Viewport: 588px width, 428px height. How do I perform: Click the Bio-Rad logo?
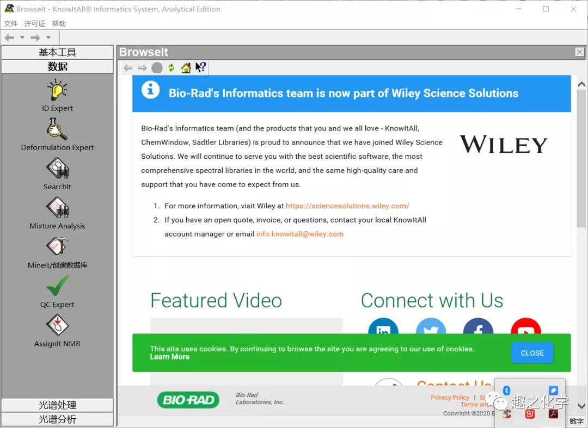[188, 400]
